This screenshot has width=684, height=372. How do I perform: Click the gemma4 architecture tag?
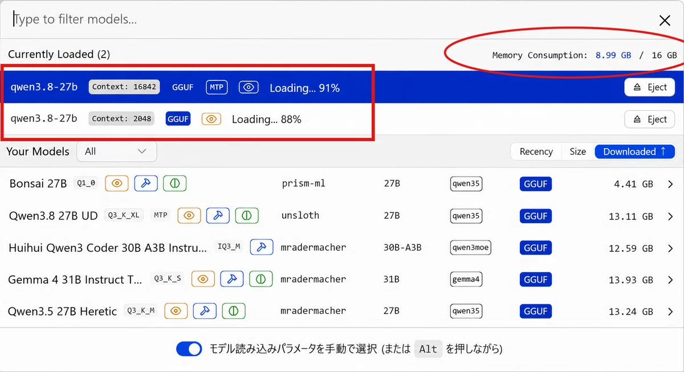coord(466,279)
